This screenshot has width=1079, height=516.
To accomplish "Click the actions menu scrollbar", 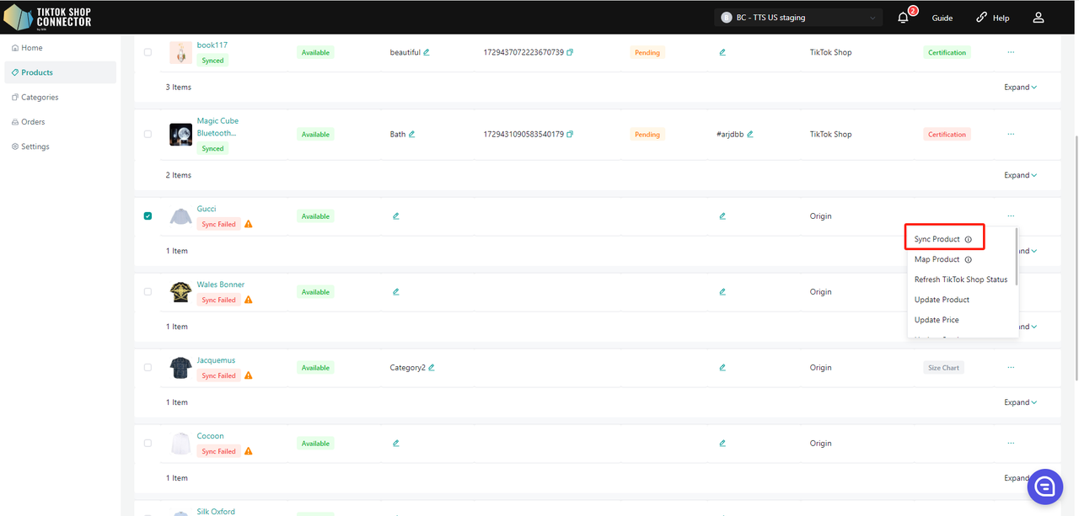I will 1017,256.
